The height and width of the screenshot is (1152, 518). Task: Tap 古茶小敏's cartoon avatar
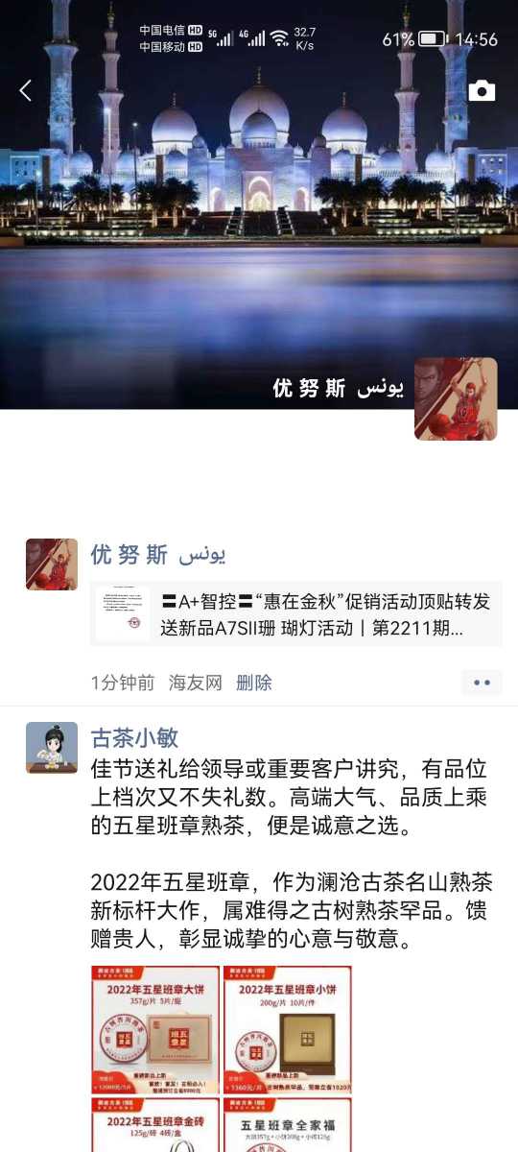pyautogui.click(x=52, y=748)
